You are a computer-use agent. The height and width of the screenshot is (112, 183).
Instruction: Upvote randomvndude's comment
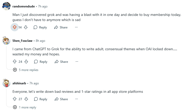15,27
